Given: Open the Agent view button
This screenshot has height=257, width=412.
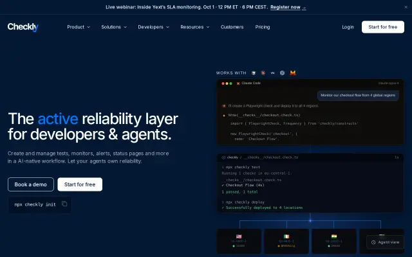Looking at the screenshot, I should (x=385, y=242).
